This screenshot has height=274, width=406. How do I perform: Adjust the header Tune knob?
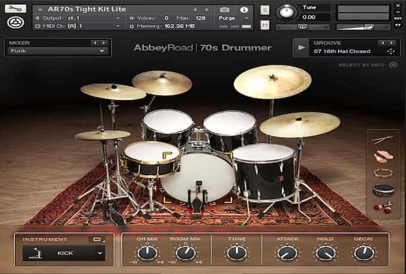pyautogui.click(x=287, y=12)
